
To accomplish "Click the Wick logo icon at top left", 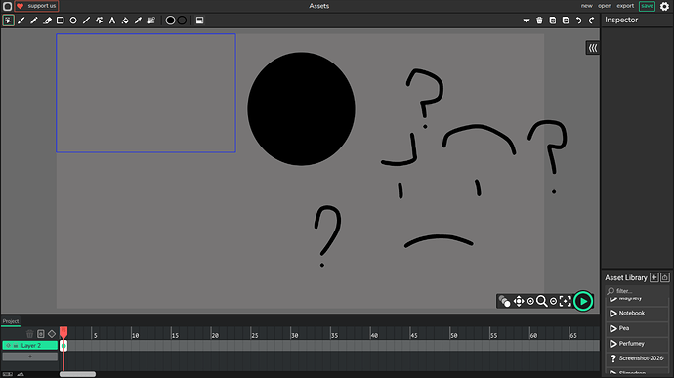I will (x=7, y=6).
